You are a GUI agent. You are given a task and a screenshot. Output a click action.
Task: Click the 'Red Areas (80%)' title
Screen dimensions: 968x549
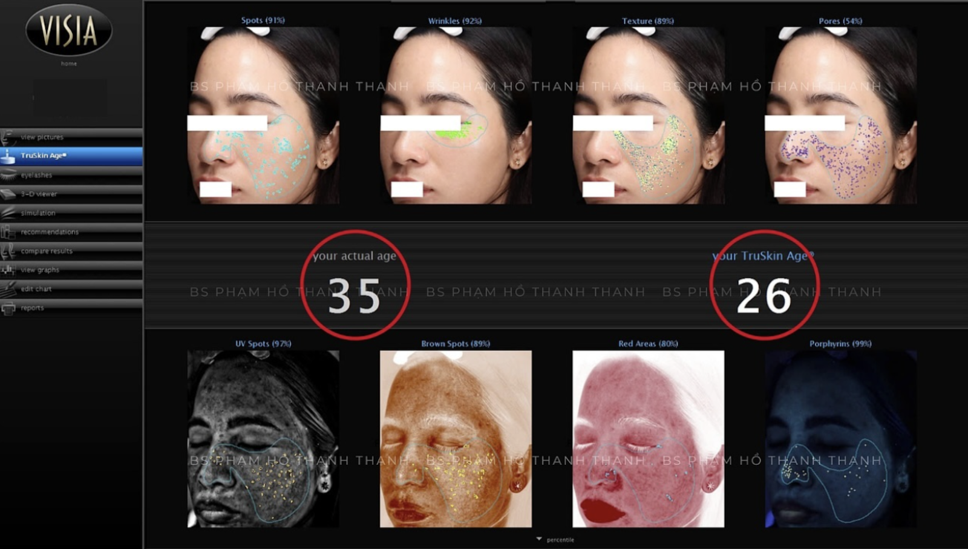point(648,344)
